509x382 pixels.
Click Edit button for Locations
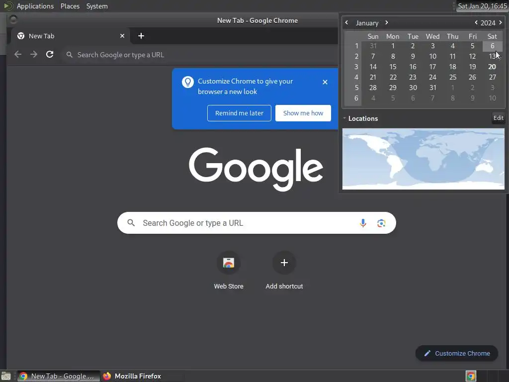[x=498, y=118]
